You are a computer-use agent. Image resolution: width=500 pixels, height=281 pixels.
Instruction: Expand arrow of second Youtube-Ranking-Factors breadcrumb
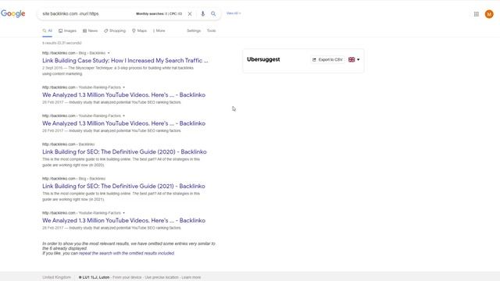click(124, 116)
